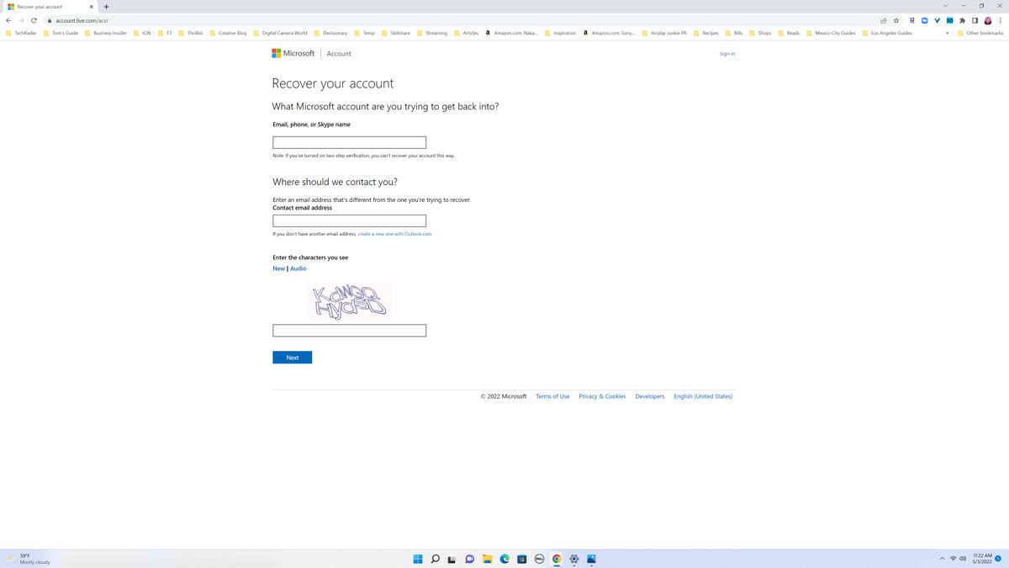View the site security padlock icon
This screenshot has width=1009, height=568.
pyautogui.click(x=50, y=20)
